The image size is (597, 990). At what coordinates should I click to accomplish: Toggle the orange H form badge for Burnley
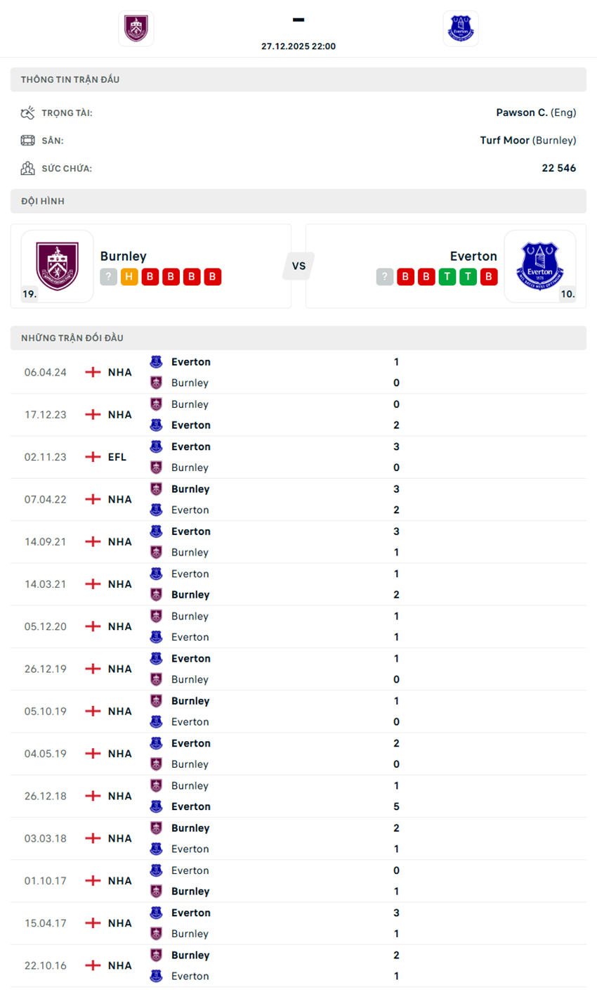[x=129, y=277]
